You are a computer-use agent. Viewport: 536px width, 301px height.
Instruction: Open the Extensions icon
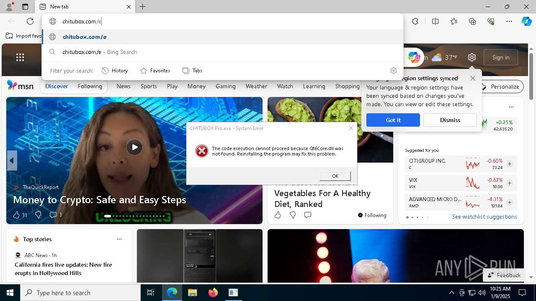(x=415, y=21)
